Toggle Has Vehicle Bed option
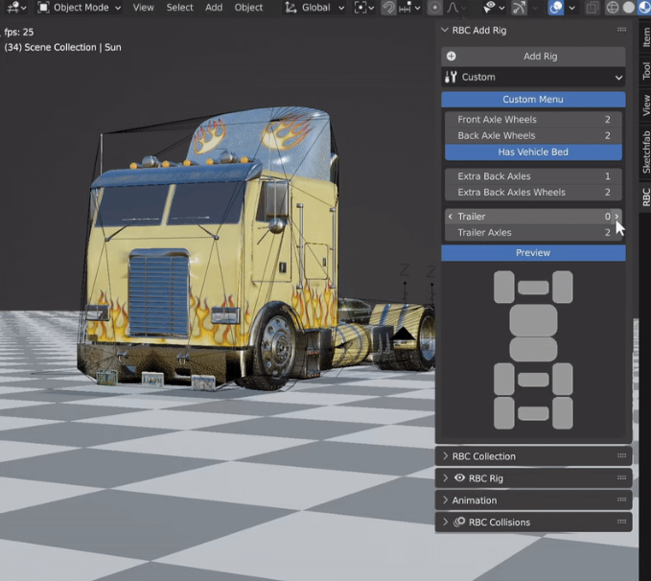 pyautogui.click(x=533, y=152)
